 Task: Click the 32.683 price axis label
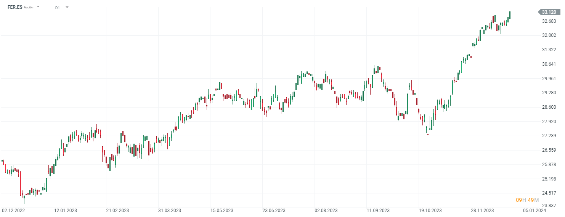[x=549, y=21]
